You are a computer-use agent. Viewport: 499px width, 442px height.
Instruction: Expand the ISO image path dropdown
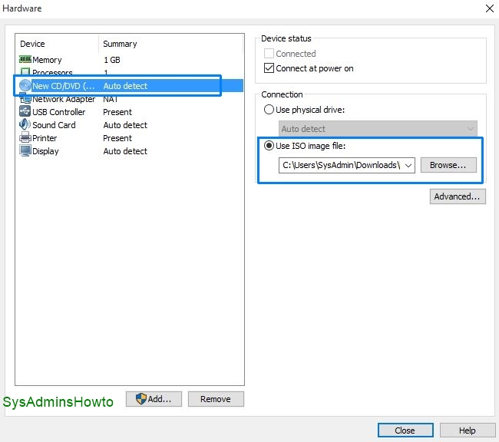[408, 165]
